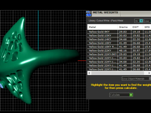Select the Yellow Gold:22KY row
This screenshot has height=113, width=151.
(x=119, y=51)
